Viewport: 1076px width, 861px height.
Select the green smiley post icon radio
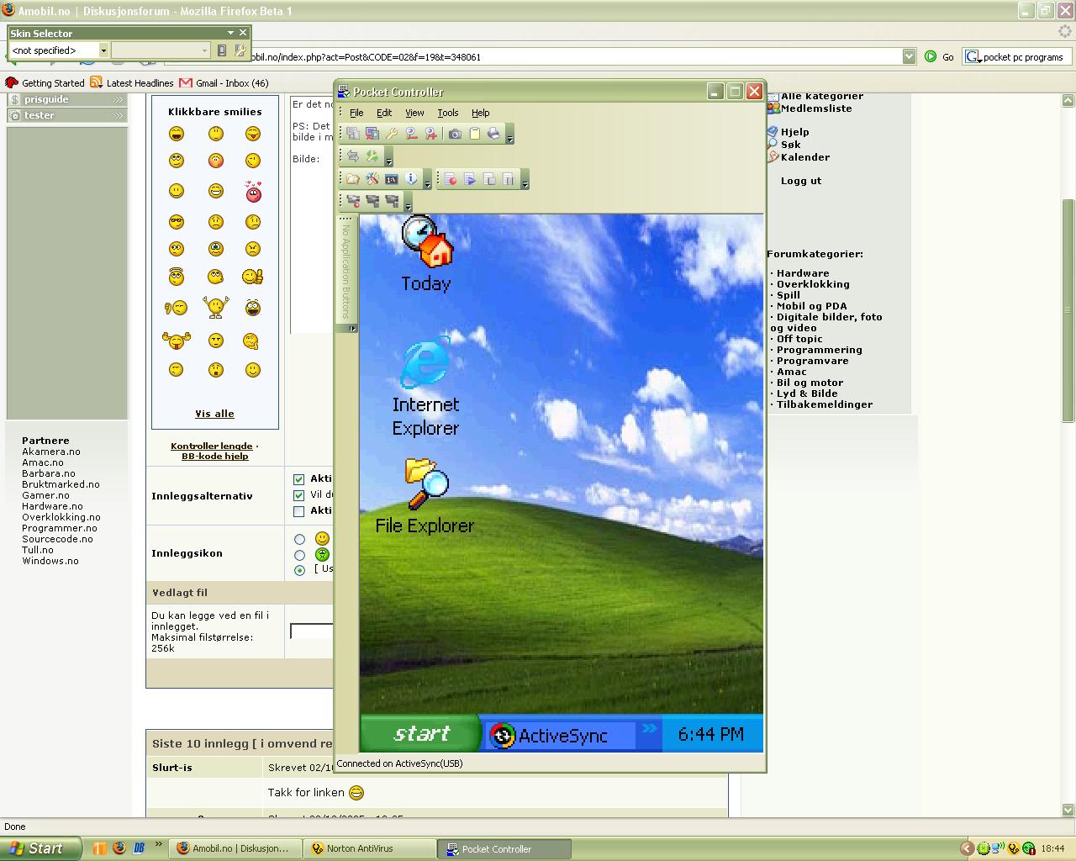299,555
